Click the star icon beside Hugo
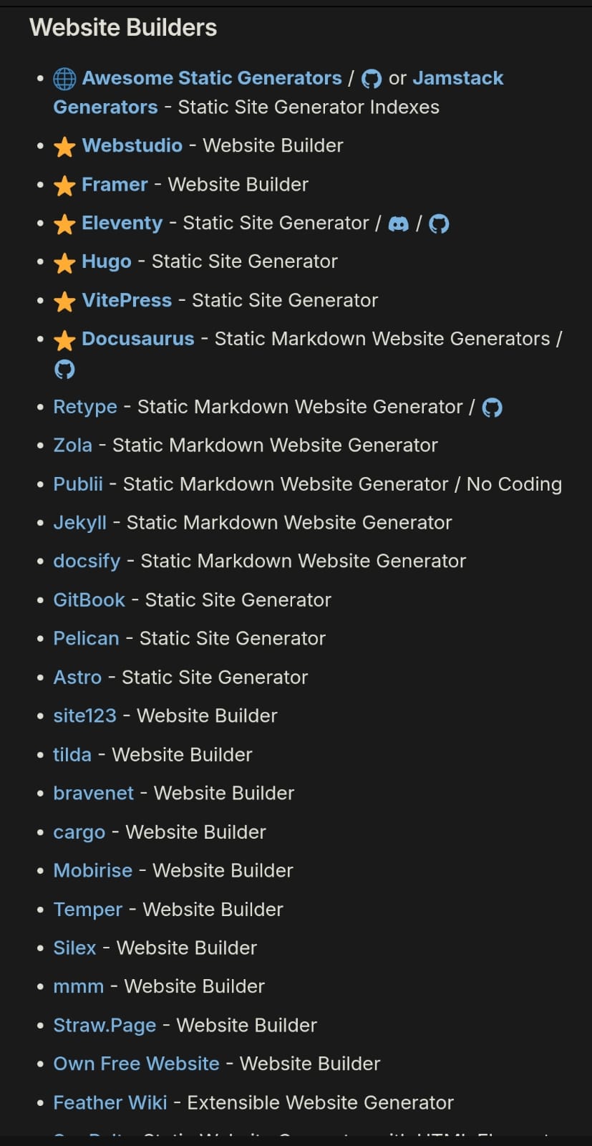This screenshot has height=1146, width=592. (64, 262)
